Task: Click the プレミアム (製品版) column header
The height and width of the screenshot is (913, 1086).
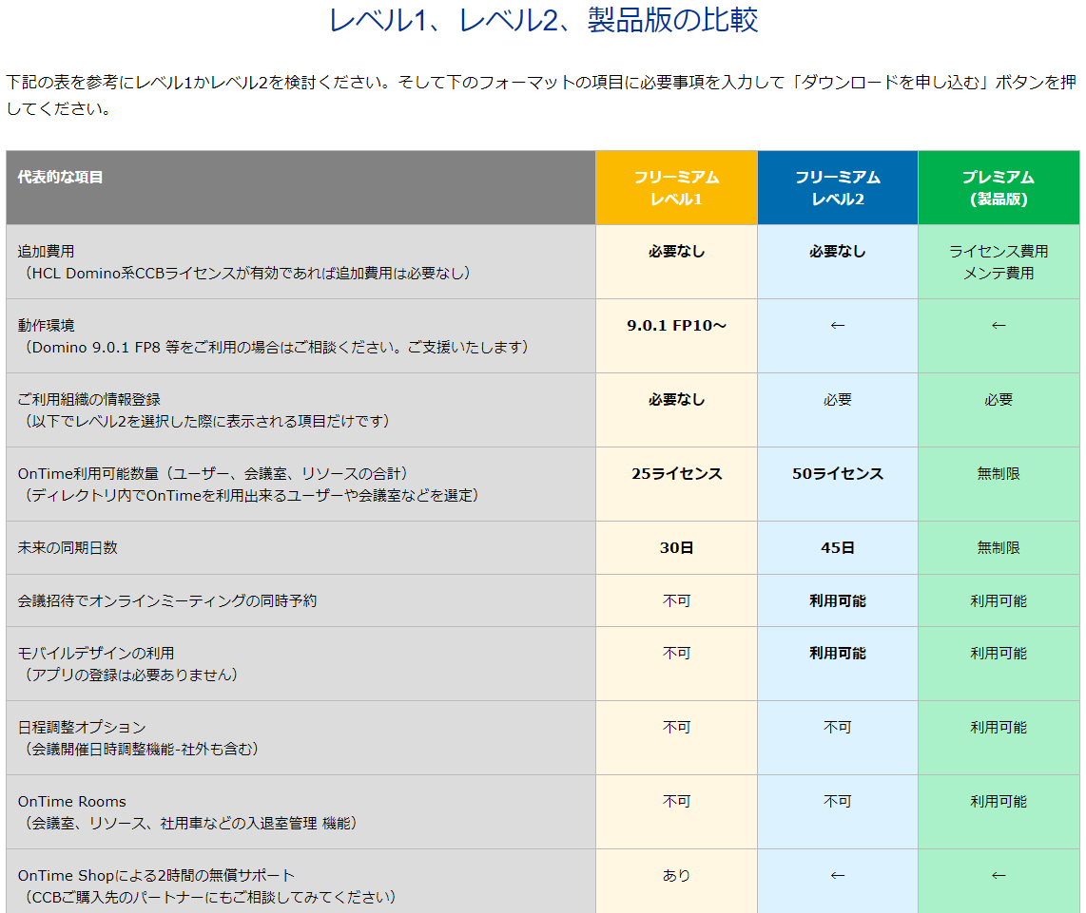Action: pyautogui.click(x=999, y=187)
